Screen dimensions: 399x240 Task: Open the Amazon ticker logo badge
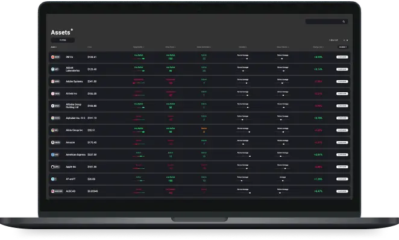pos(55,142)
